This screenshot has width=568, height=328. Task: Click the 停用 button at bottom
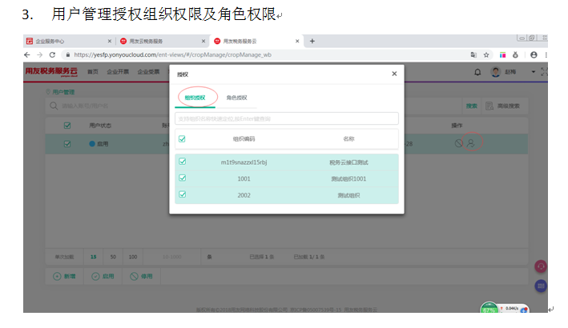point(141,276)
